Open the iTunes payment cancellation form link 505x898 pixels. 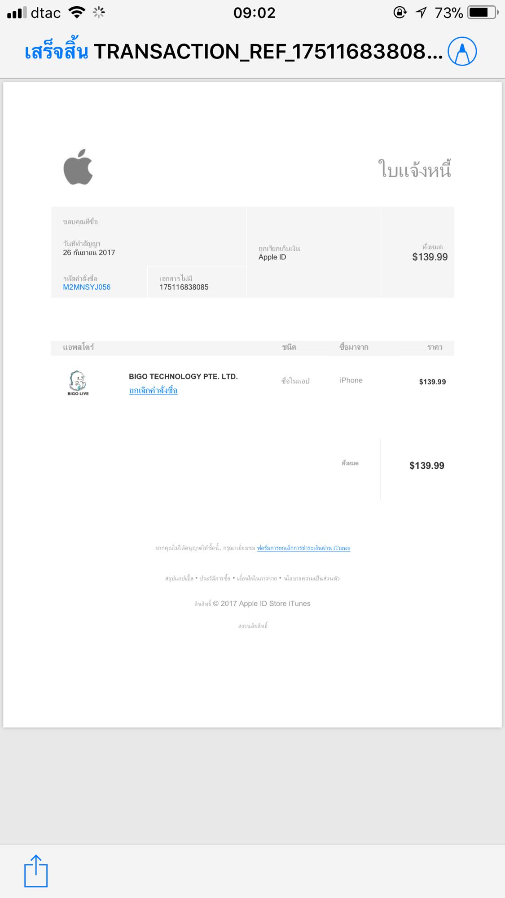pos(303,548)
